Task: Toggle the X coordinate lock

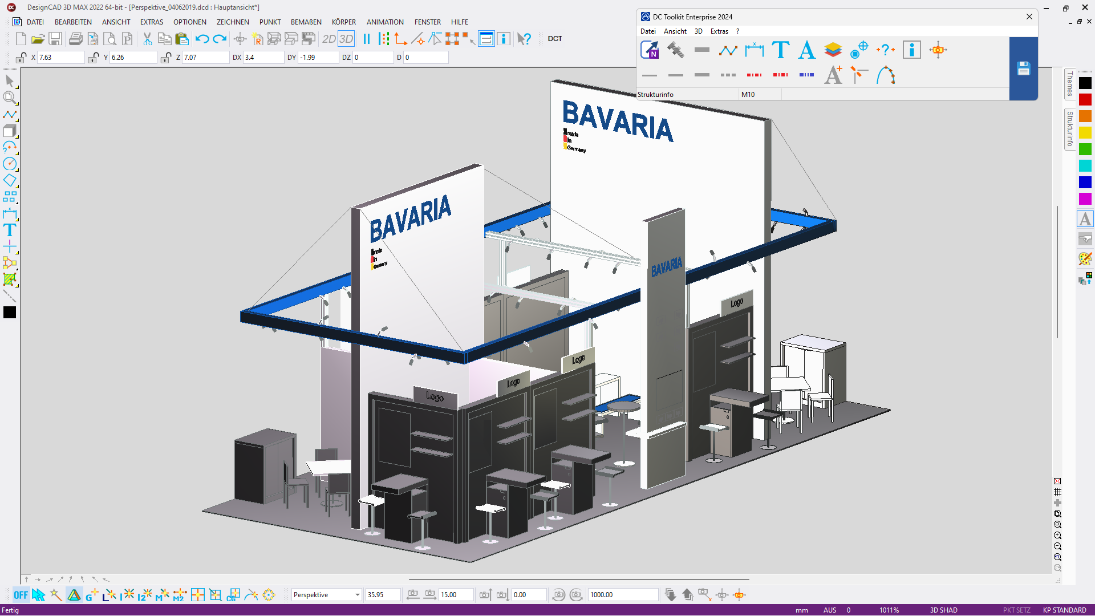Action: pos(21,58)
